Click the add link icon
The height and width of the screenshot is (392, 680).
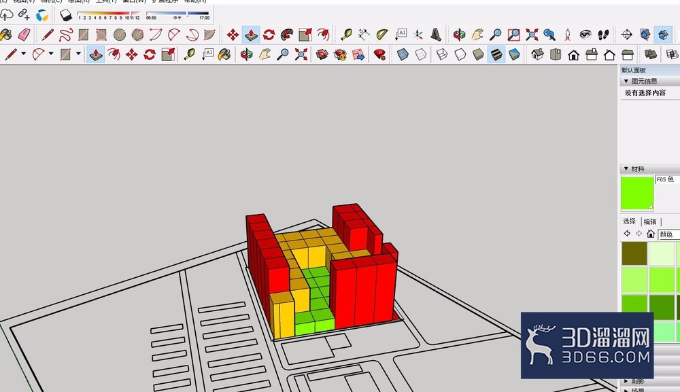click(24, 15)
